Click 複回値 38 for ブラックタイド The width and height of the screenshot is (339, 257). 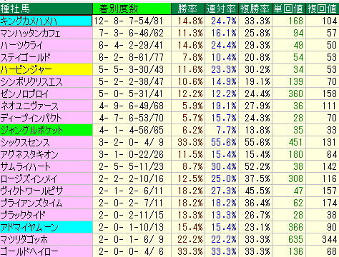click(x=332, y=215)
